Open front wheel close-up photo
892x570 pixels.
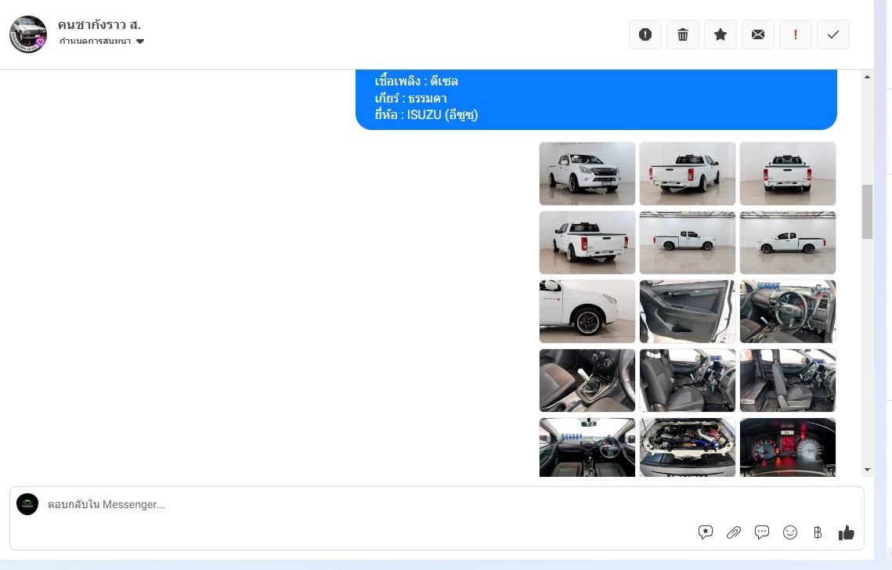[x=587, y=311]
